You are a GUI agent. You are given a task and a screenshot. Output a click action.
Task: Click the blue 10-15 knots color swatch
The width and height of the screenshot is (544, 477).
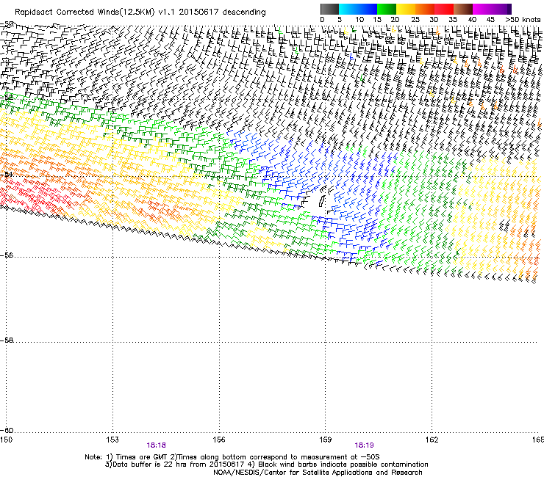[x=368, y=9]
